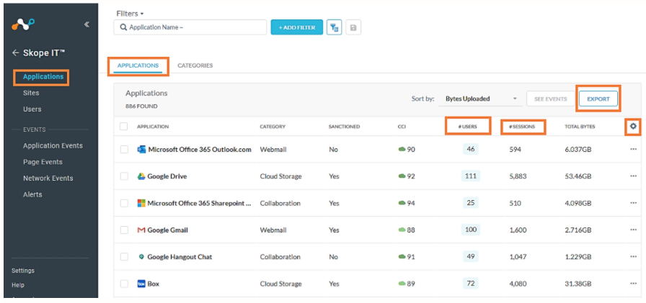Click the Add Filter button
Image resolution: width=646 pixels, height=303 pixels.
[x=296, y=27]
